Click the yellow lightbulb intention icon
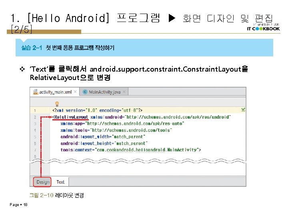The width and height of the screenshot is (288, 216). 57,104
